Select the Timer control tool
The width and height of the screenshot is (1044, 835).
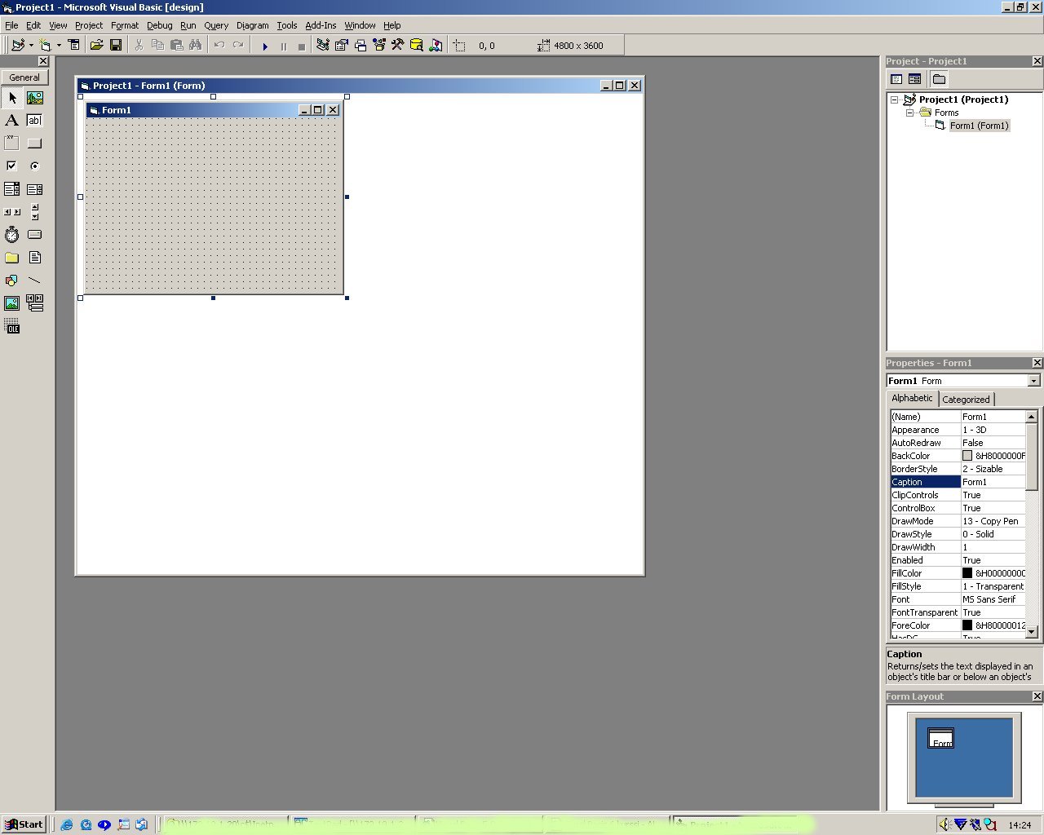[x=12, y=235]
